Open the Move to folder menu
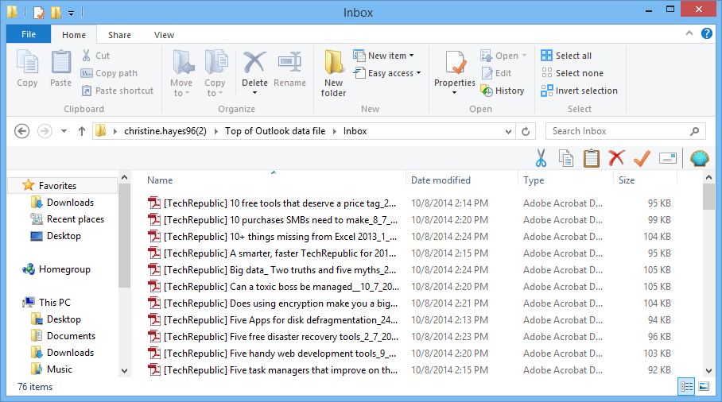Screen dimensions: 722x402 tap(181, 74)
